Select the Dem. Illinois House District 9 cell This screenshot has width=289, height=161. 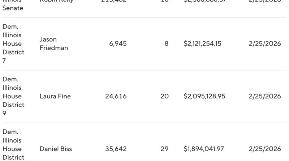coord(13,96)
